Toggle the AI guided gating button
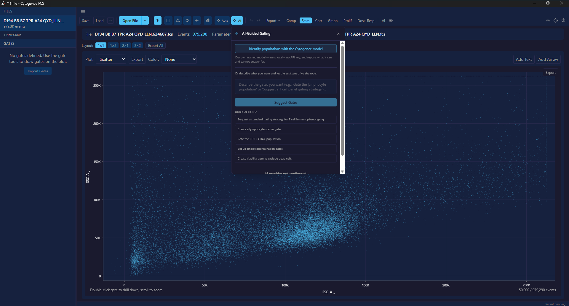The image size is (569, 306). pyautogui.click(x=237, y=20)
